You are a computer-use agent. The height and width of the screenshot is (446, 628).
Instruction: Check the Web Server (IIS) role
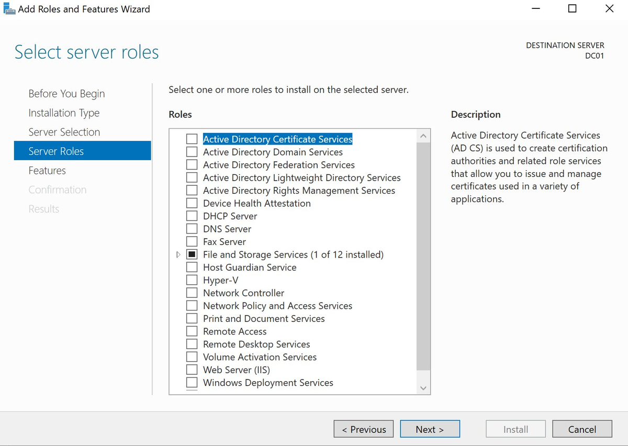point(192,369)
